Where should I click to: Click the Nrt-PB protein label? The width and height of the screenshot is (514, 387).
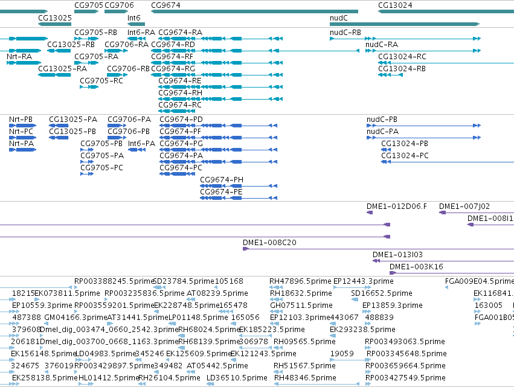point(21,120)
